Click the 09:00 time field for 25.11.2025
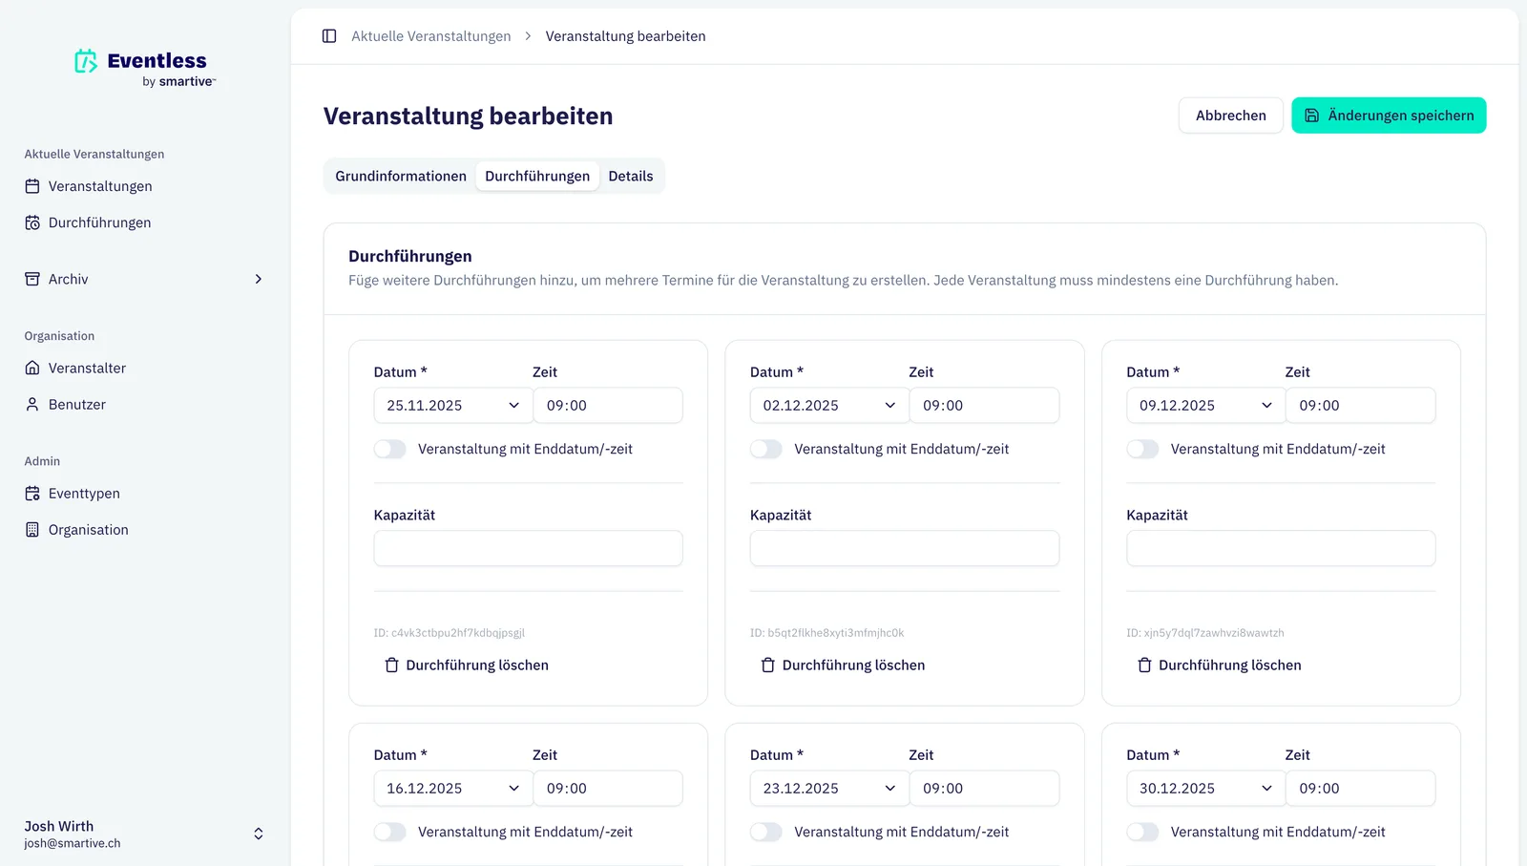This screenshot has height=866, width=1527. pos(608,406)
